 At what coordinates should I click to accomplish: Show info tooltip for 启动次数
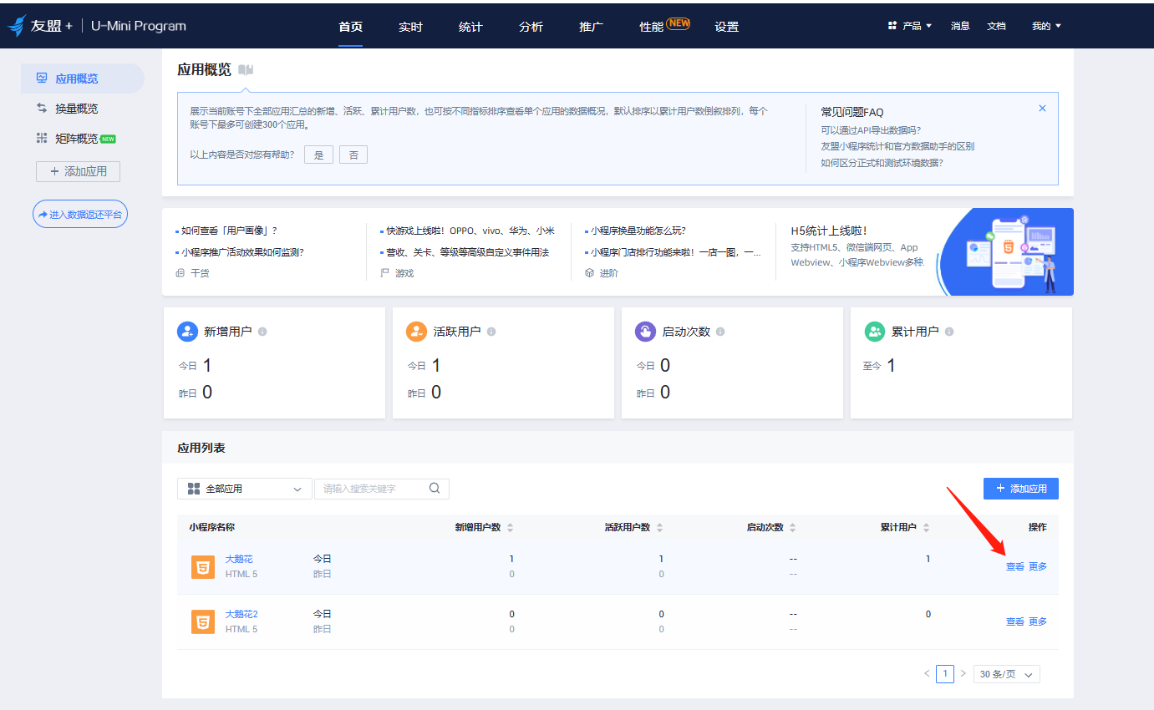pyautogui.click(x=720, y=332)
